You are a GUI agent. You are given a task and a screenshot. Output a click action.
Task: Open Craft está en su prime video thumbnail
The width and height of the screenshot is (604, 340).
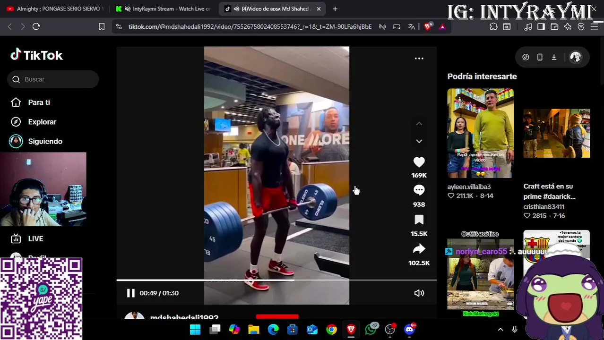coord(556,133)
